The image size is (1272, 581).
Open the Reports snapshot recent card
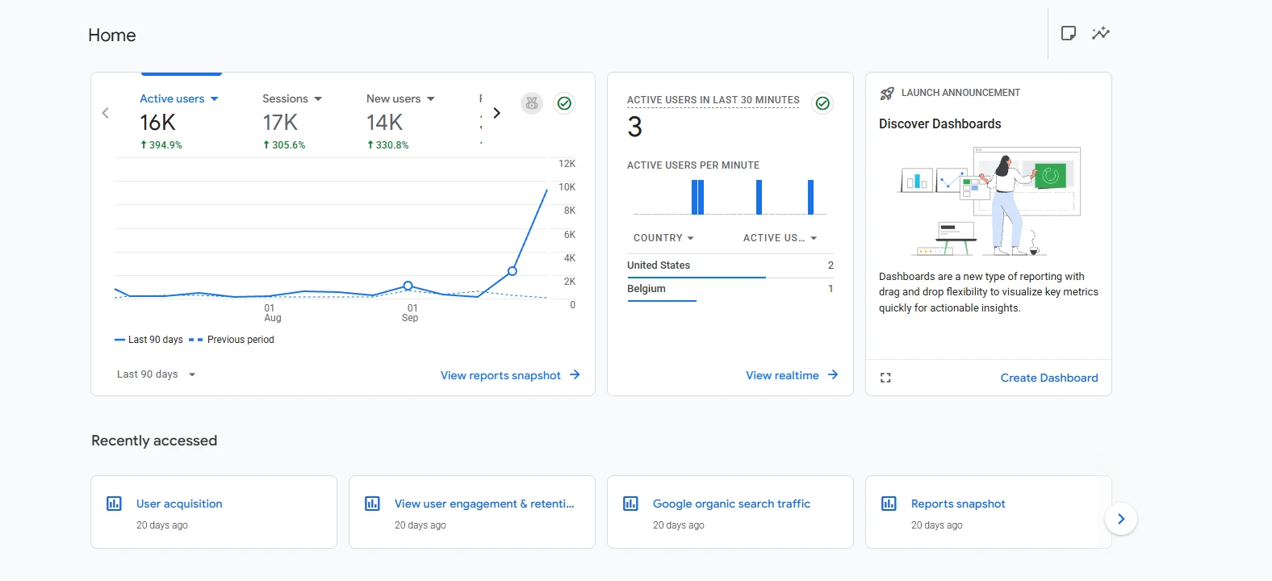[x=989, y=512]
